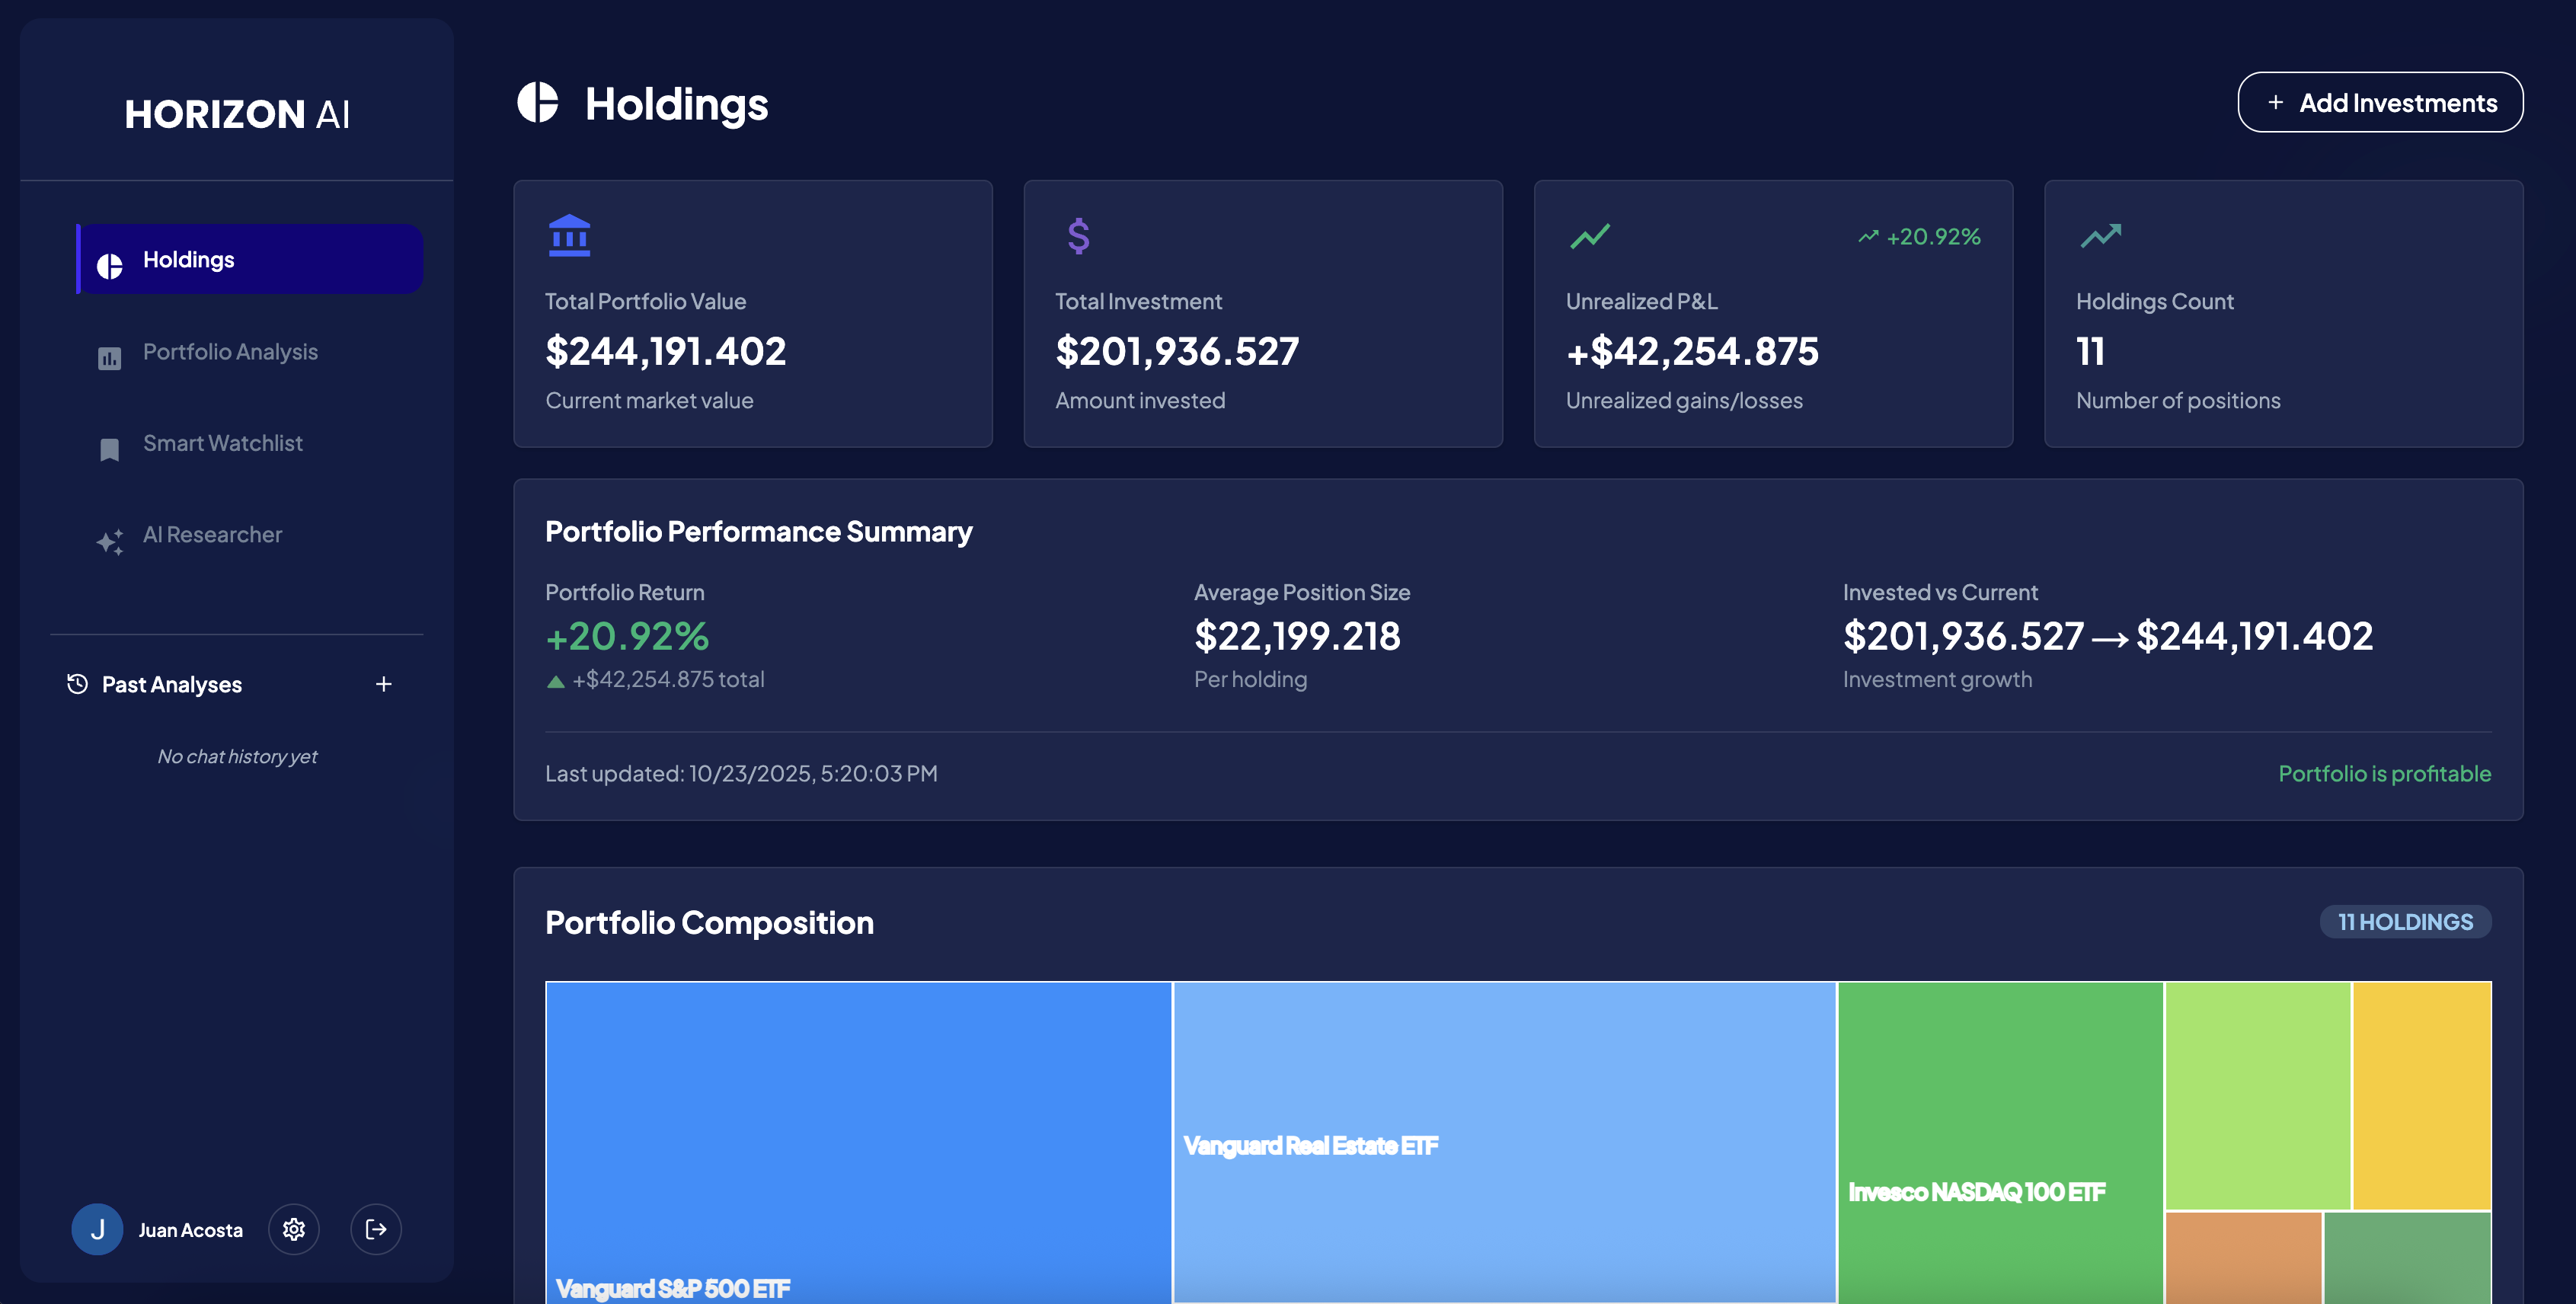Click the Smart Watchlist bookmark icon
Viewport: 2576px width, 1304px height.
click(110, 449)
